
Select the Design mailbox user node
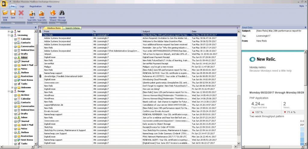click(x=21, y=91)
